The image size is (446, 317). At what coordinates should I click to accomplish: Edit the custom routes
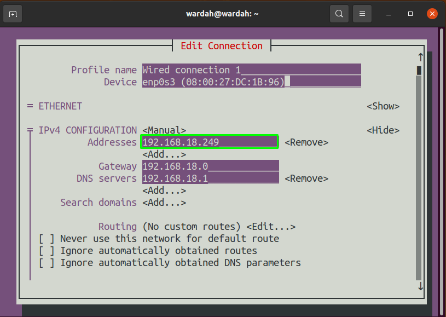(x=271, y=227)
